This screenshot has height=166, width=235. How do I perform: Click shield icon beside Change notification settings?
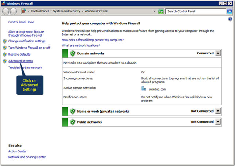(x=5, y=41)
